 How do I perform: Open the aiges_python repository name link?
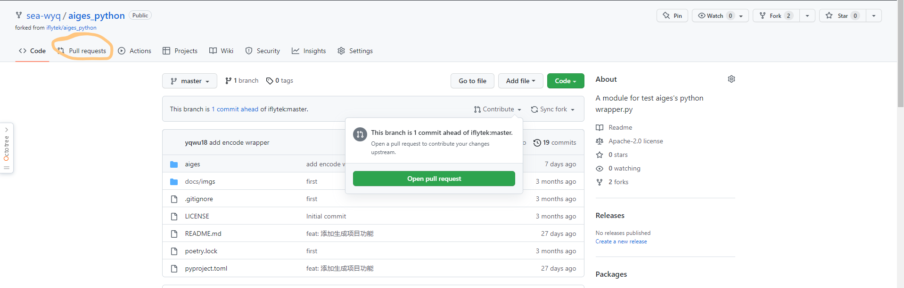coord(97,16)
